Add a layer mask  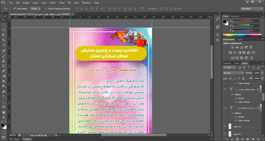(x=237, y=139)
